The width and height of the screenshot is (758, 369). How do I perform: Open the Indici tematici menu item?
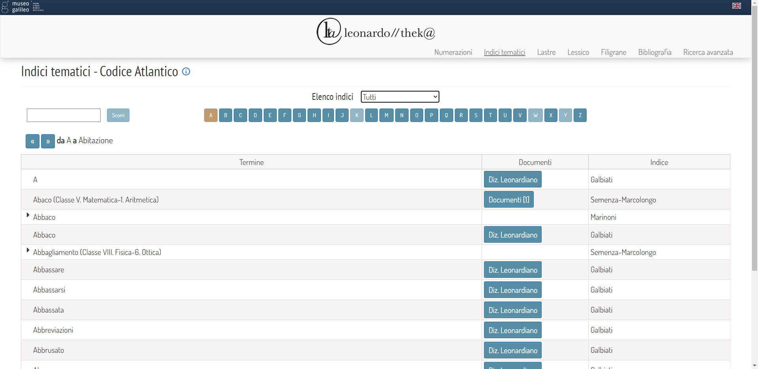point(505,52)
